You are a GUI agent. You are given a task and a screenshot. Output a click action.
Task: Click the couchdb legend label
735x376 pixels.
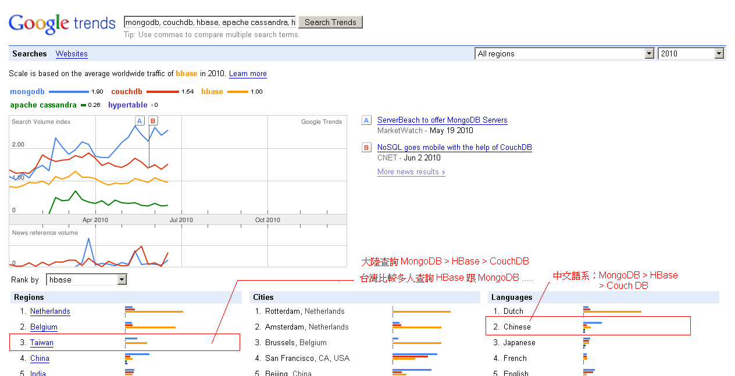coord(127,92)
